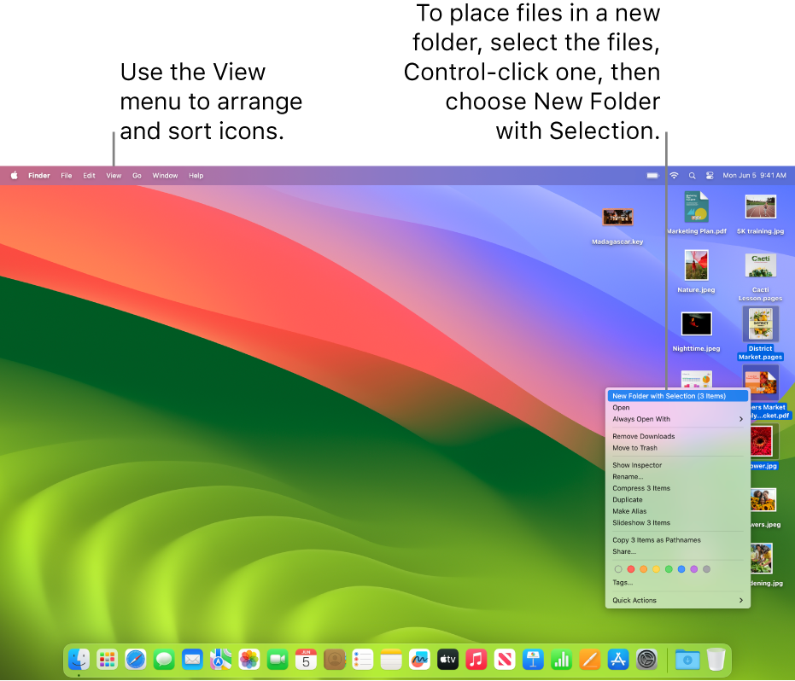
Task: Open the Trash in the Dock
Action: 716,660
